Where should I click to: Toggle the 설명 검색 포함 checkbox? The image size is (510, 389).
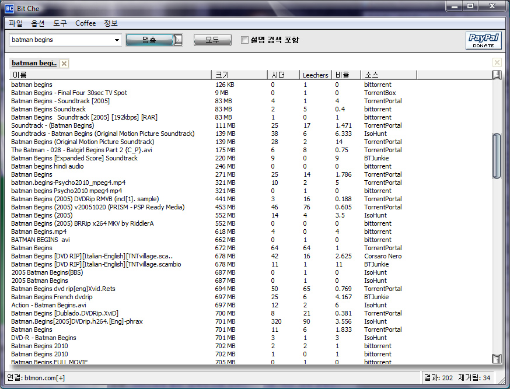[244, 40]
